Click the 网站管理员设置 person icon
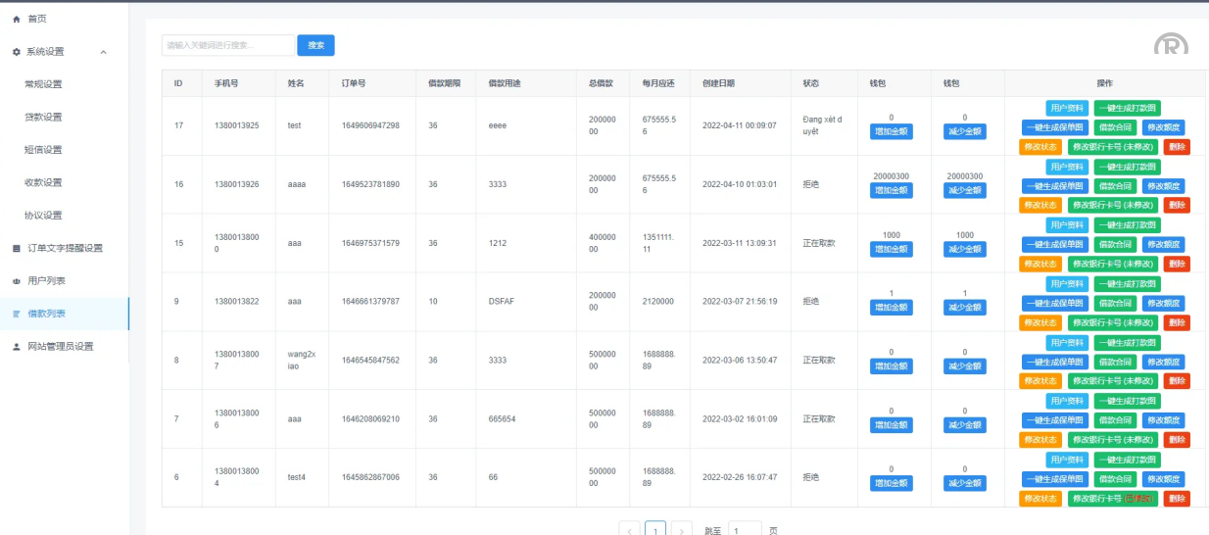 point(16,347)
